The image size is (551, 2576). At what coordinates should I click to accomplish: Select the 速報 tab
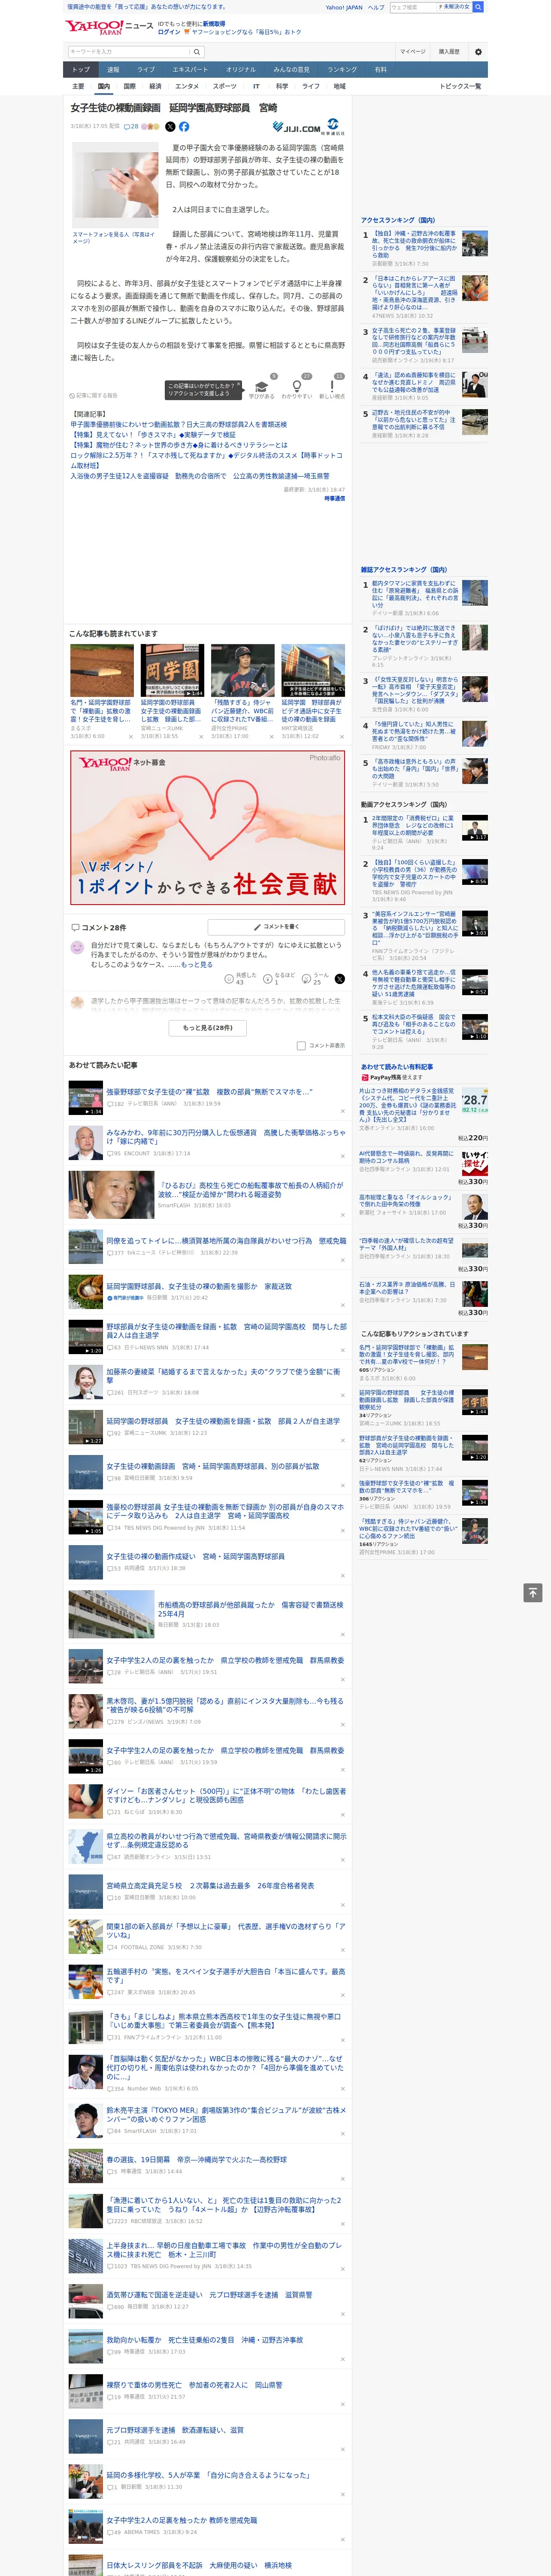pyautogui.click(x=113, y=69)
